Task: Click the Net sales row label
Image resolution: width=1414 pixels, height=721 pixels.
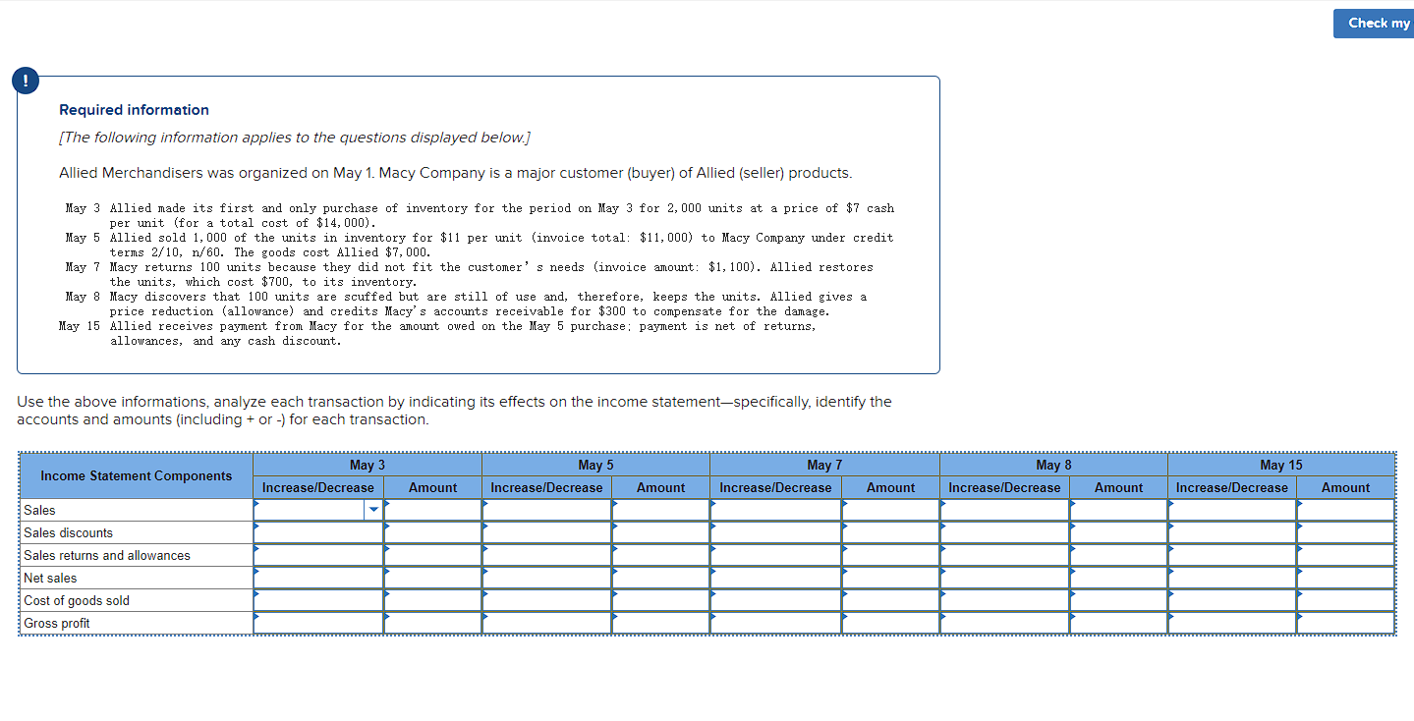Action: [x=50, y=578]
